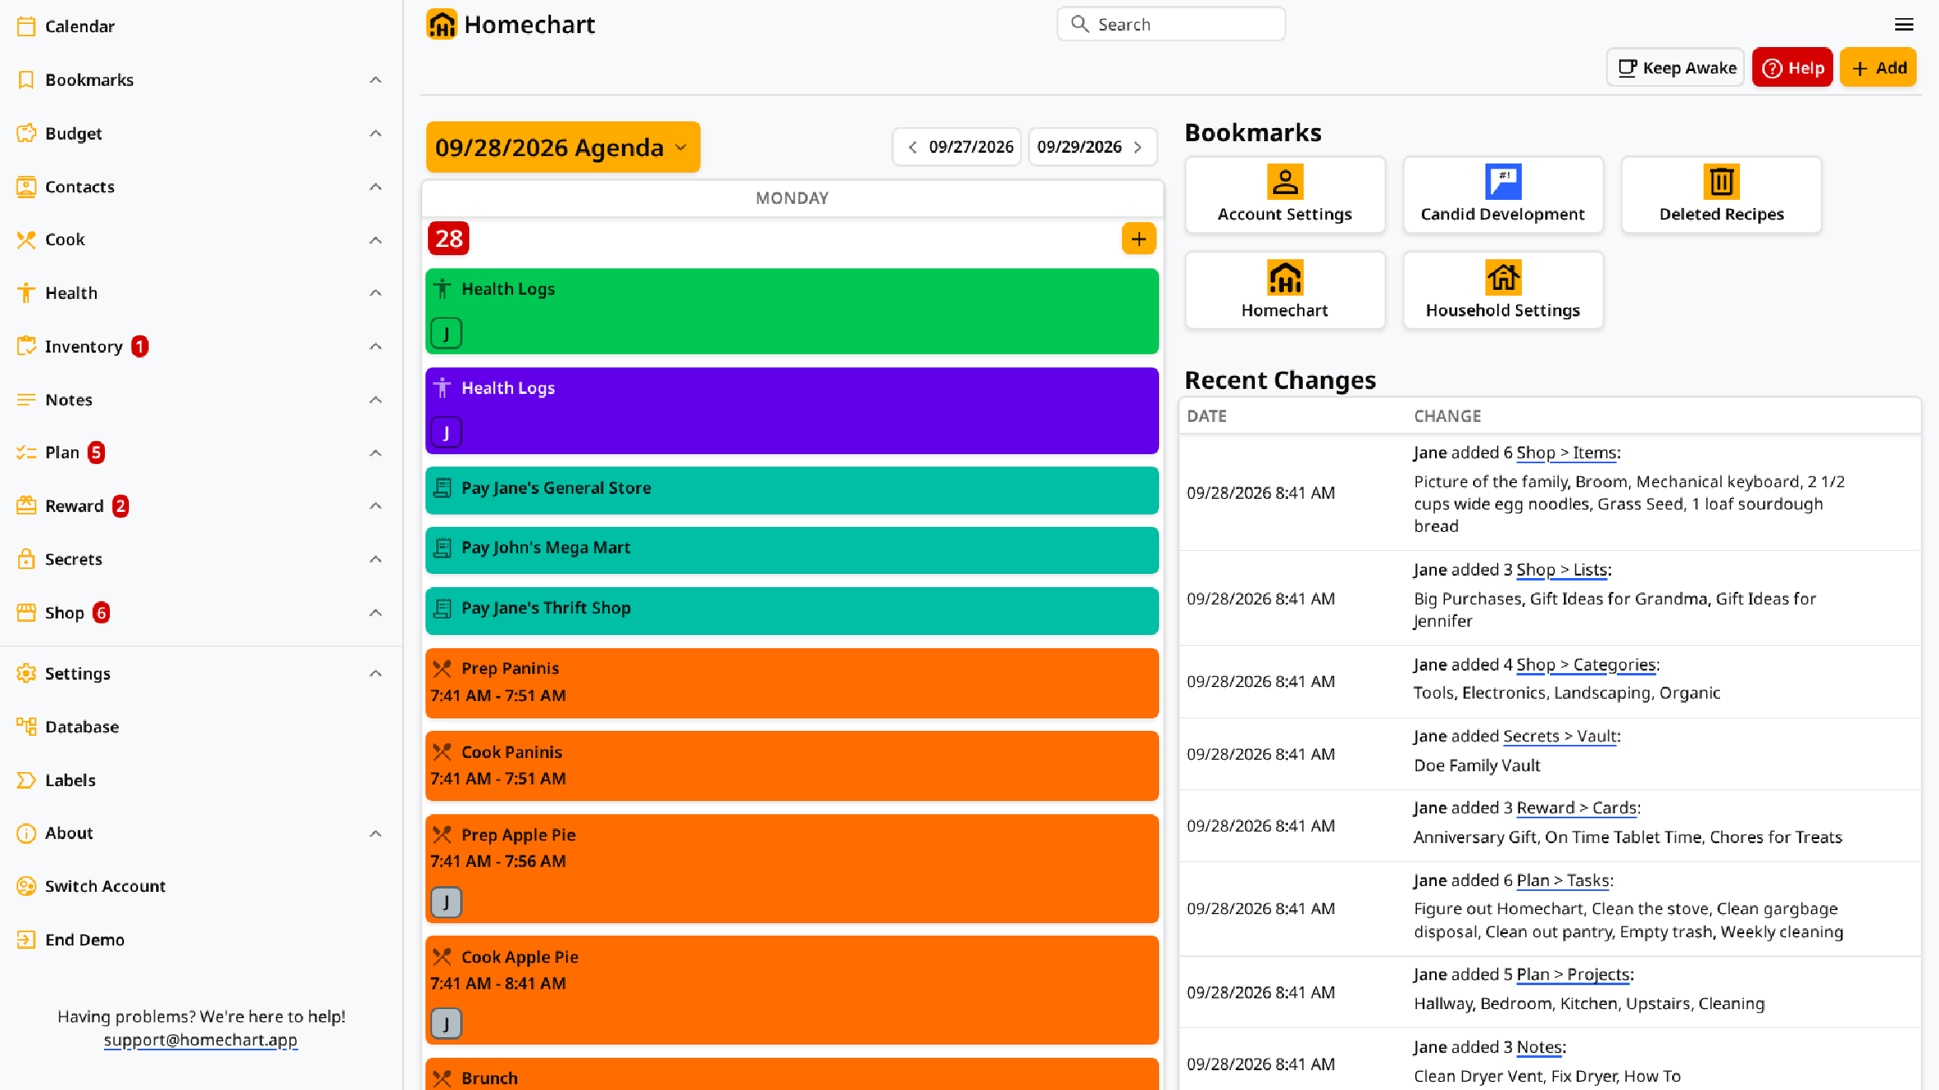Click the Health figure icon in sidebar
The height and width of the screenshot is (1090, 1939).
click(x=26, y=293)
